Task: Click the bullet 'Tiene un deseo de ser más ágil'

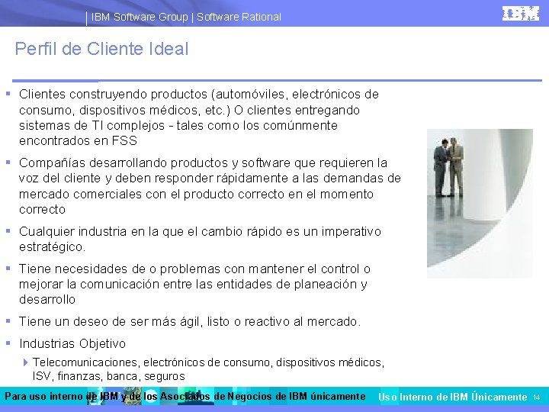Action: click(190, 321)
